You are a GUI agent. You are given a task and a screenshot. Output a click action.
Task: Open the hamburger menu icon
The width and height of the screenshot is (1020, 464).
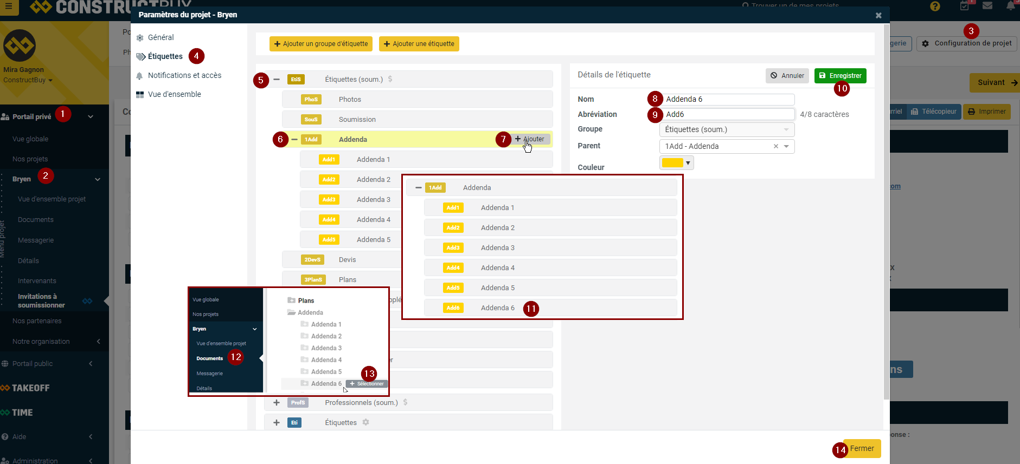click(9, 6)
